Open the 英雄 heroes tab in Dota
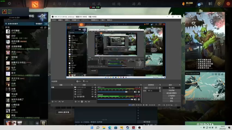 [57, 4]
